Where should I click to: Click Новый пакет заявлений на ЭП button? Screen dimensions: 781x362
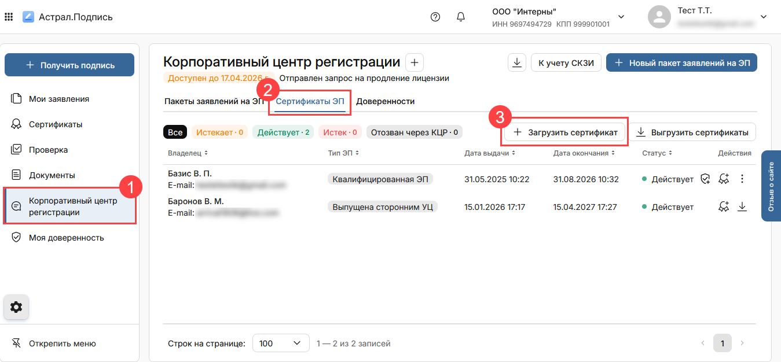pos(681,62)
